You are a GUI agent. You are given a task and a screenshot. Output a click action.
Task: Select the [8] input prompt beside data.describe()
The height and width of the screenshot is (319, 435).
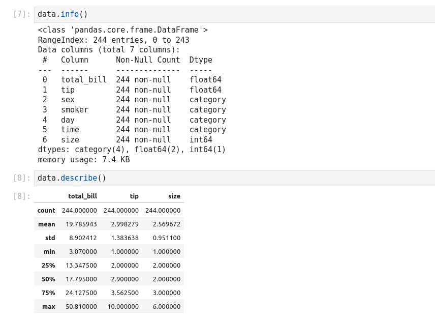(21, 178)
